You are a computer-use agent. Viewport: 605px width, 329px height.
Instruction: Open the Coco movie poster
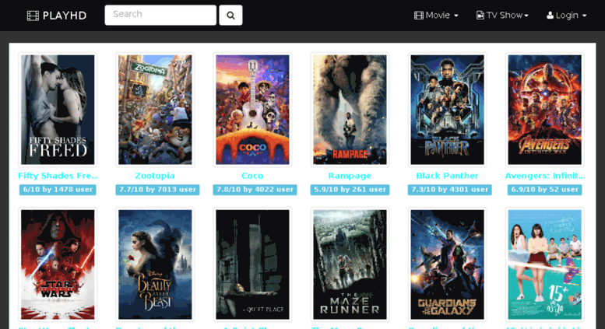coord(252,110)
